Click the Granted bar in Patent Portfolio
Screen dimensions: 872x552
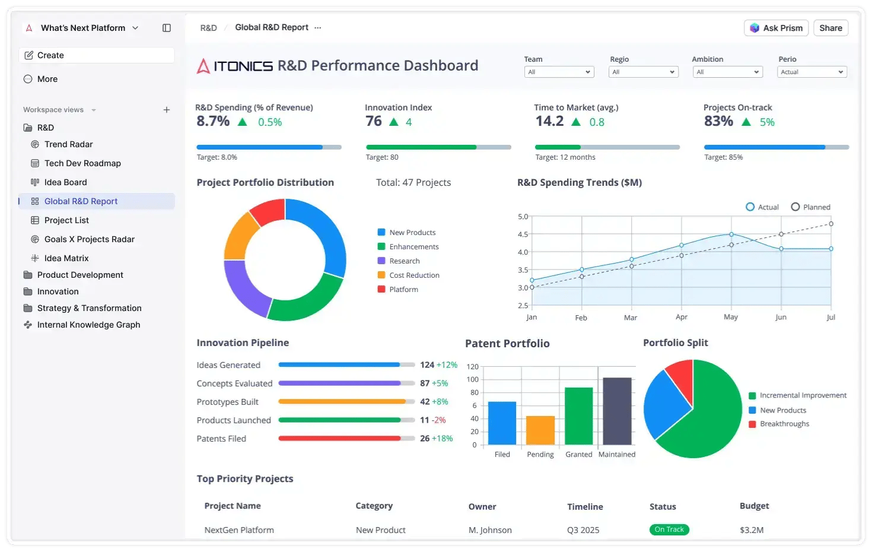pos(579,416)
